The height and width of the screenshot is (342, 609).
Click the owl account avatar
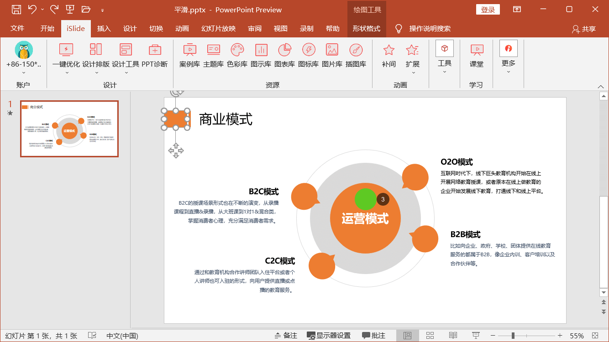[24, 50]
